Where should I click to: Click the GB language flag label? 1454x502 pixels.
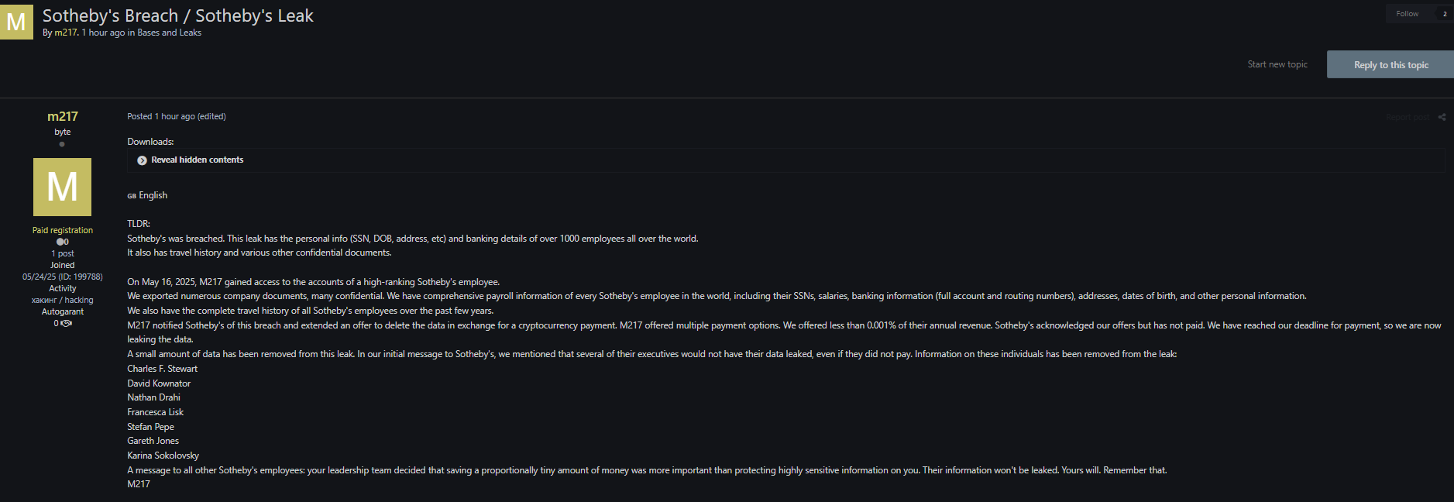(132, 196)
